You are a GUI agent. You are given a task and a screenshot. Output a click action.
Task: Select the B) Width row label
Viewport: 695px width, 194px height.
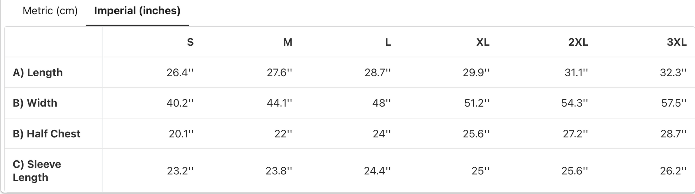click(35, 103)
